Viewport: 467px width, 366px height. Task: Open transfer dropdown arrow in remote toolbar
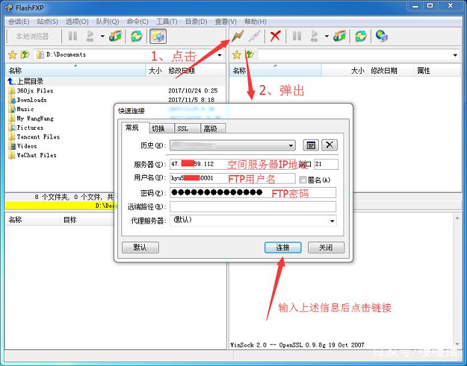point(326,36)
